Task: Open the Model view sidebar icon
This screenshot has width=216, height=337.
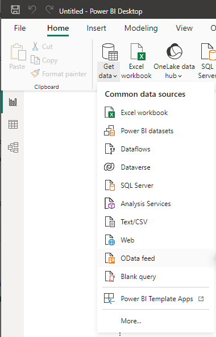Action: (13, 147)
